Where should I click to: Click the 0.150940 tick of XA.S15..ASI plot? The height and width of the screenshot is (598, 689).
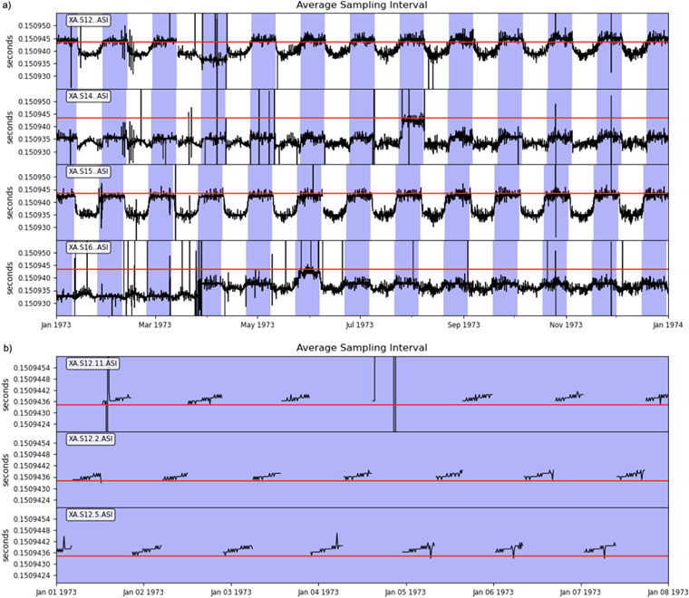click(34, 202)
